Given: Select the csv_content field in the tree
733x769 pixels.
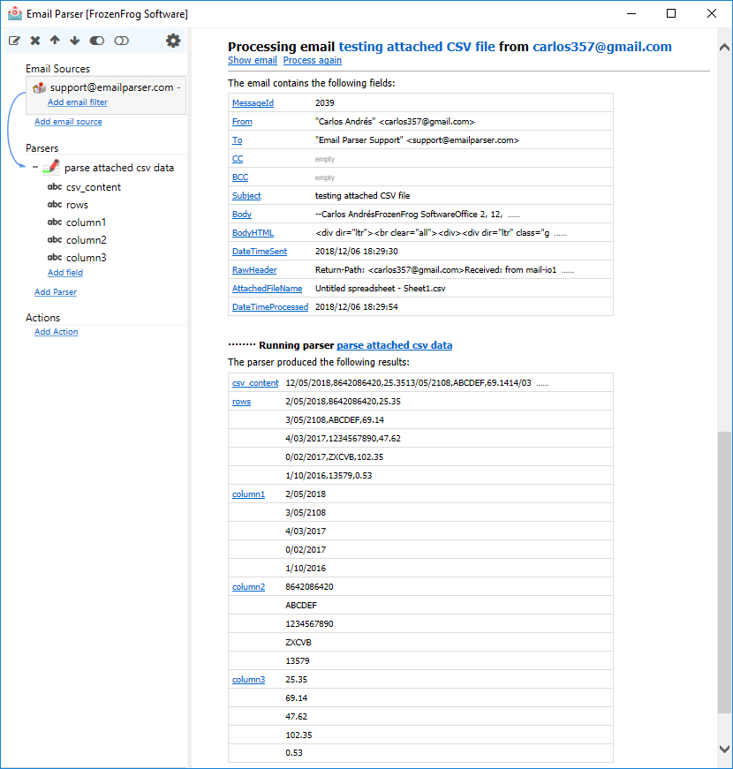Looking at the screenshot, I should (94, 187).
